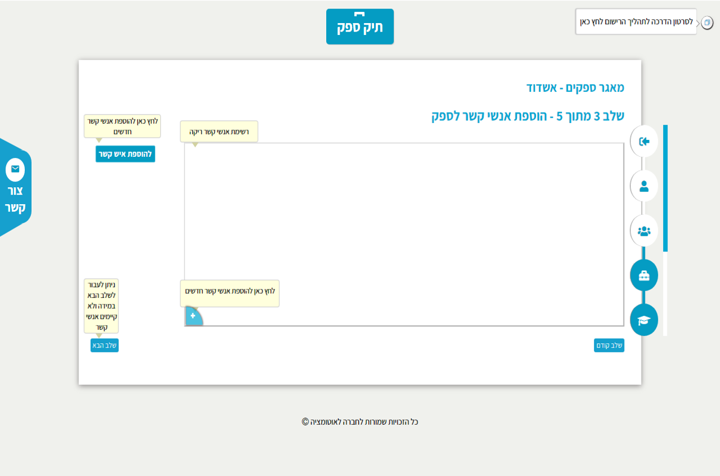The width and height of the screenshot is (720, 476).
Task: Click the 'מאגר ספקים - אשדוד' heading
Action: (x=575, y=88)
